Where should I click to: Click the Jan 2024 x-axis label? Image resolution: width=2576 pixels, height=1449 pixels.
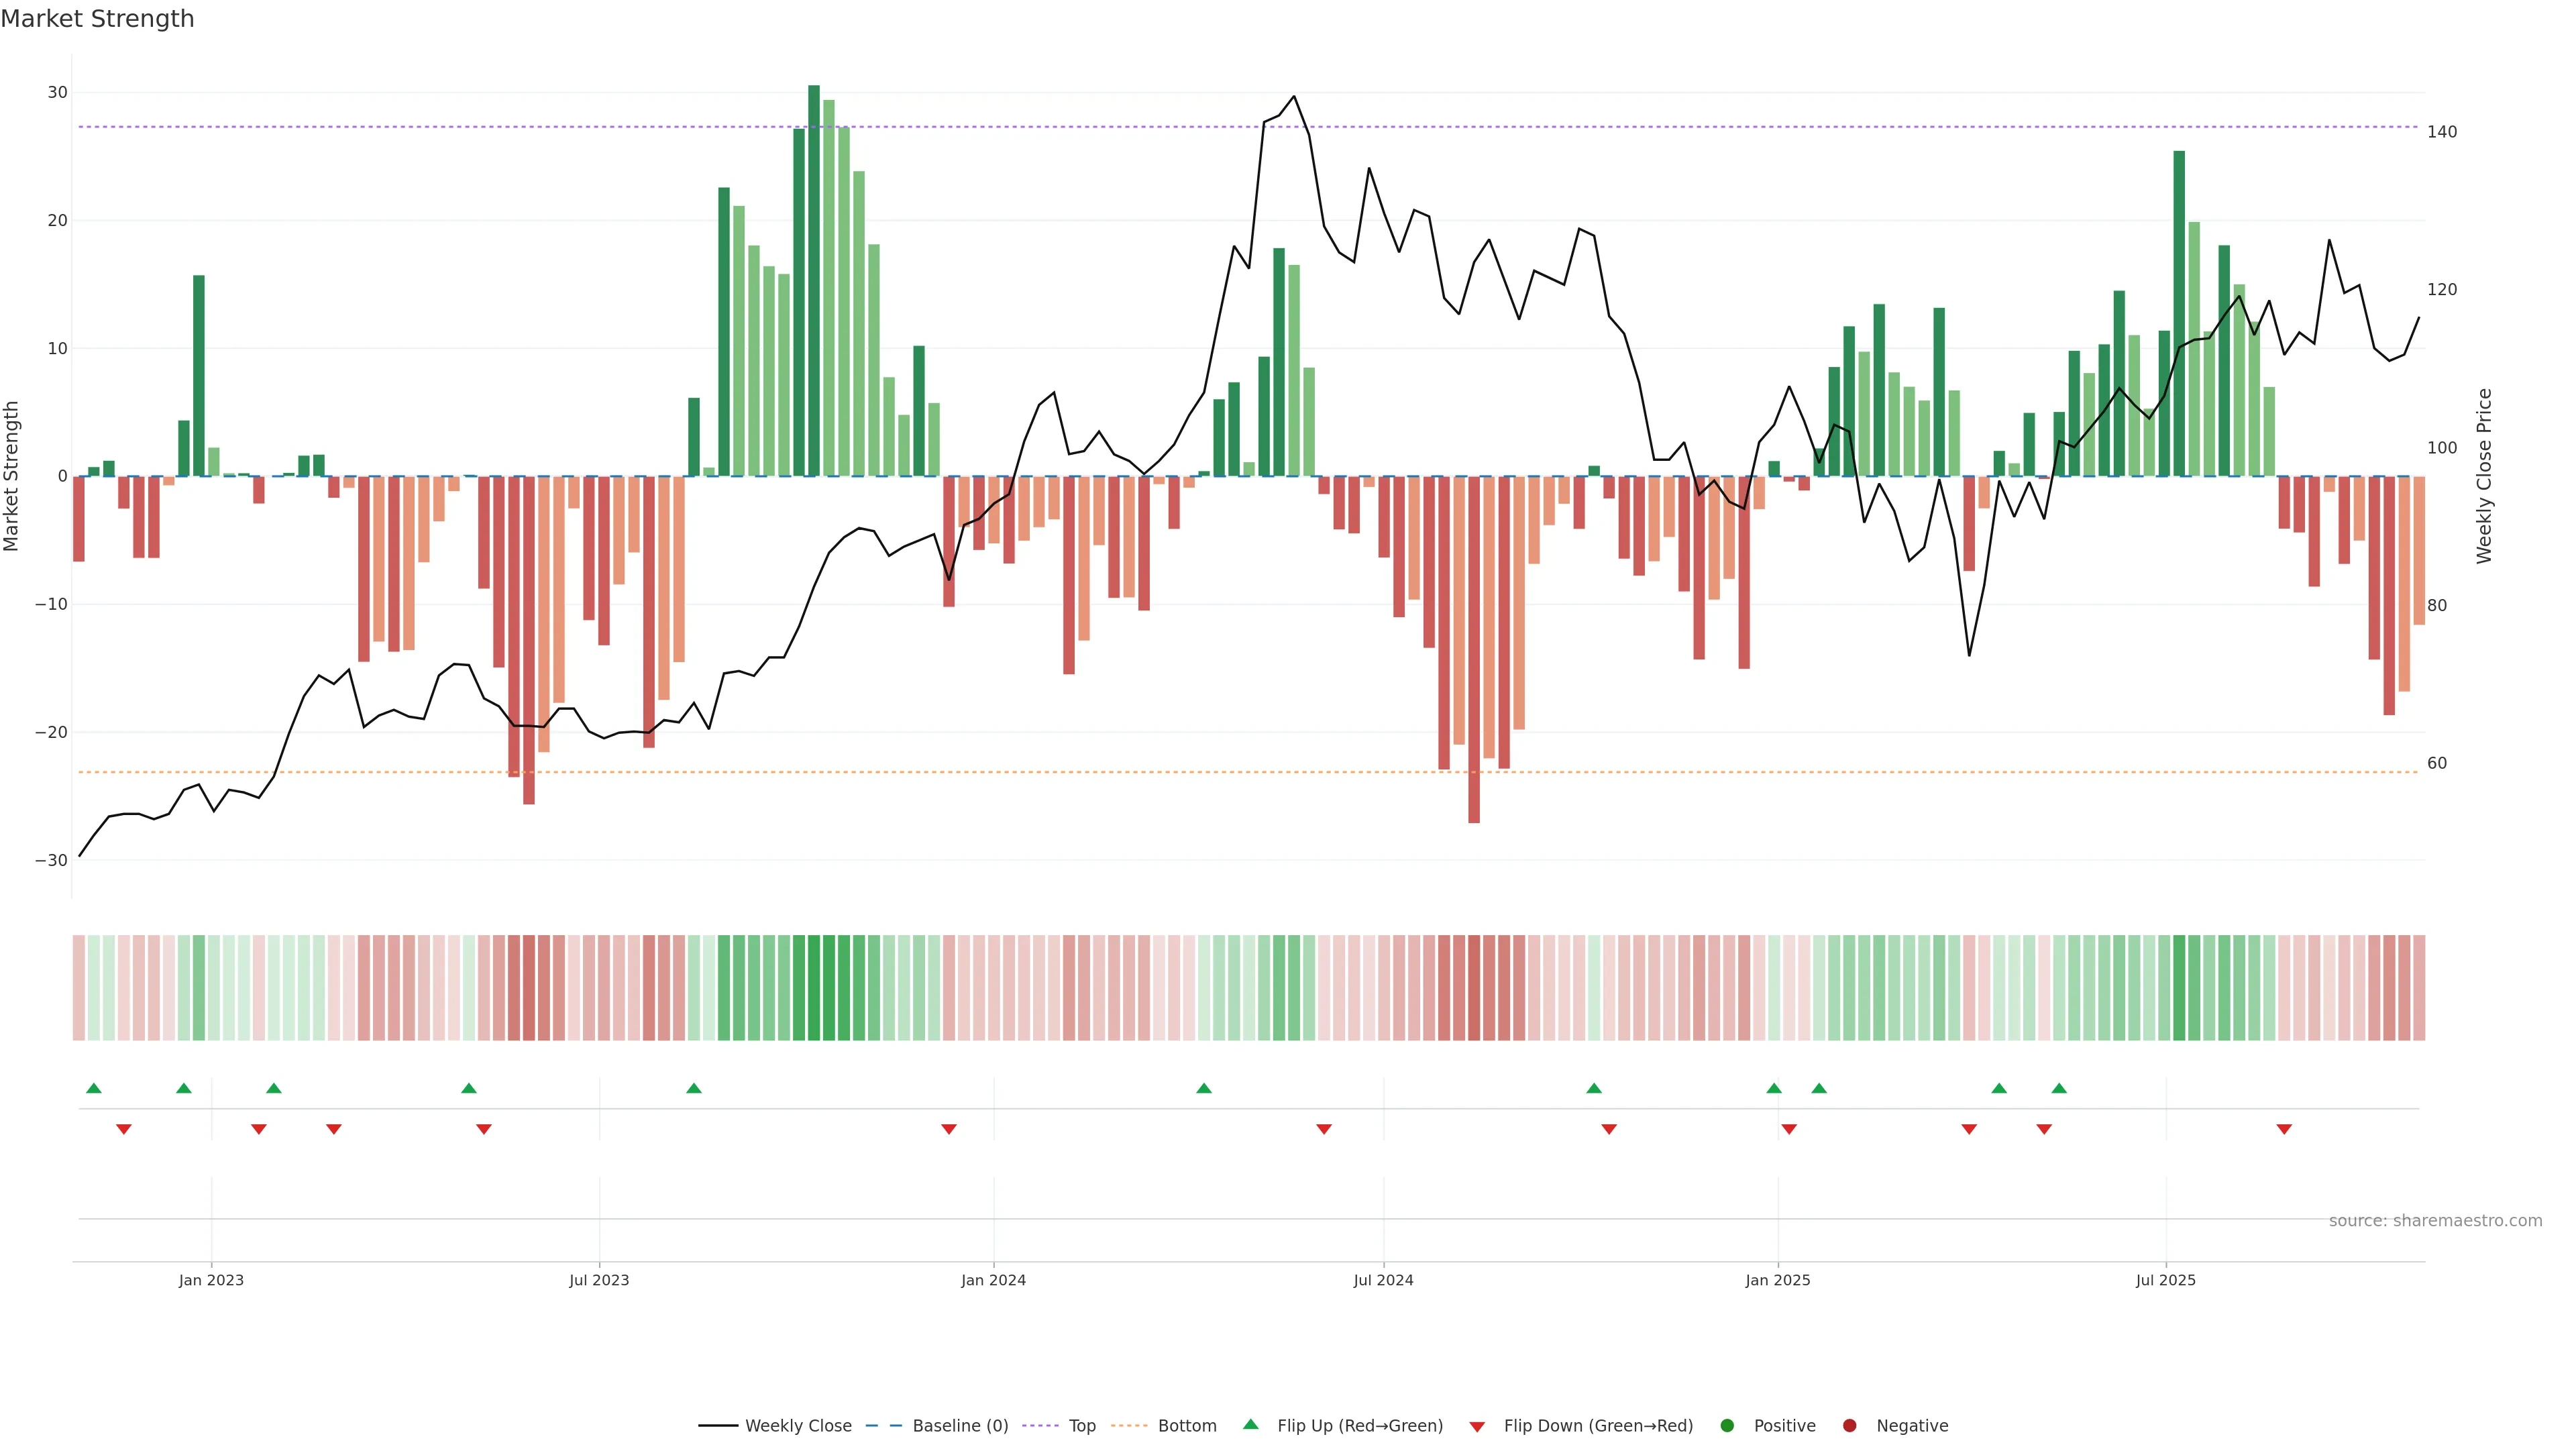coord(993,1280)
